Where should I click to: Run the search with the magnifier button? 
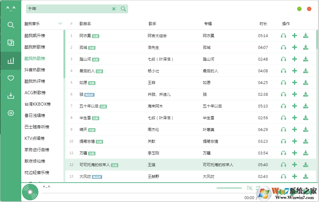pyautogui.click(x=123, y=9)
